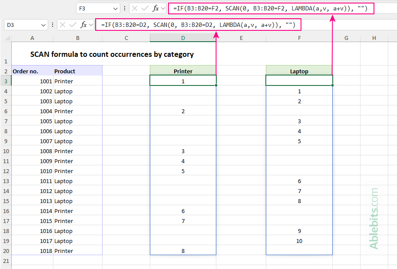Select empty selected cell F3
397x269 pixels.
point(299,81)
